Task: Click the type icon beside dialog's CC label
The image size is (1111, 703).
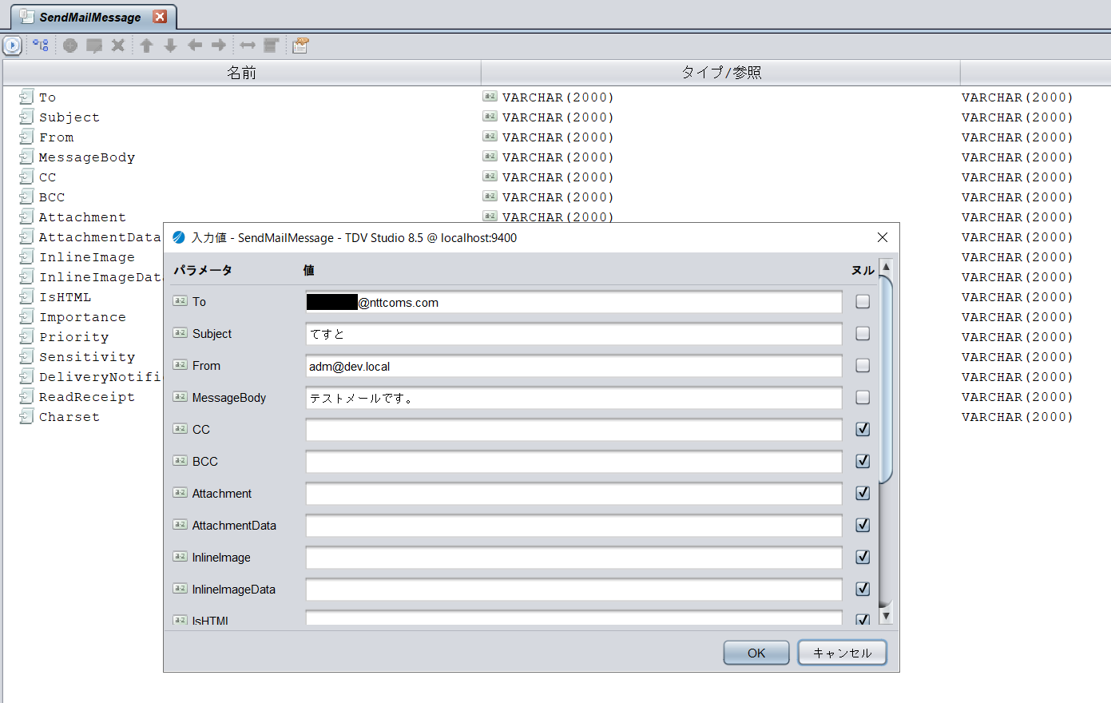Action: point(180,429)
